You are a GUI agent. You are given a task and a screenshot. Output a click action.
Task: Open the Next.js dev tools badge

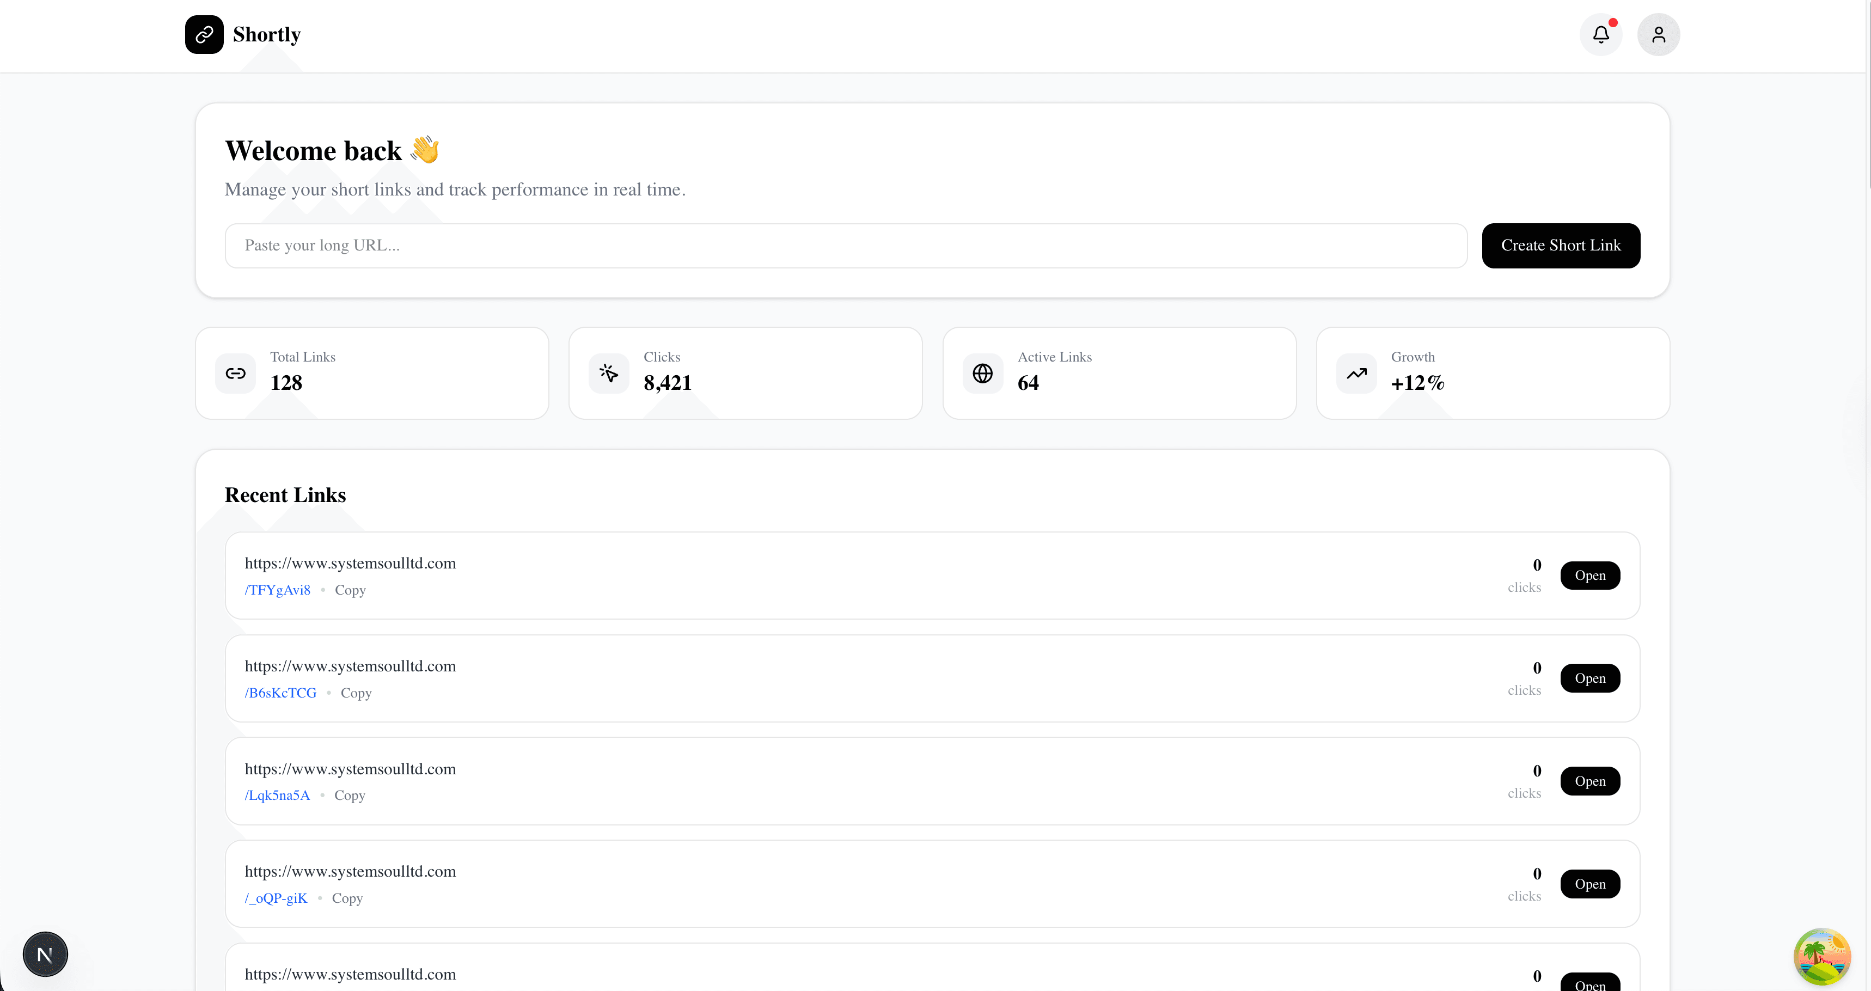click(x=45, y=954)
